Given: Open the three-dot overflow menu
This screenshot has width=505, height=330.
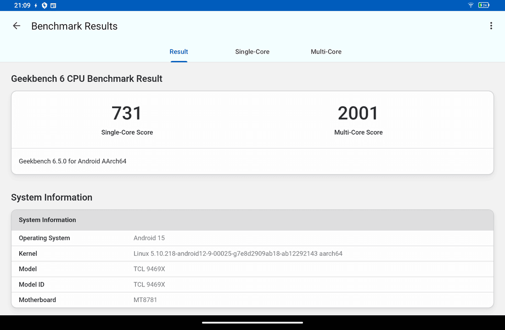Looking at the screenshot, I should pyautogui.click(x=491, y=26).
